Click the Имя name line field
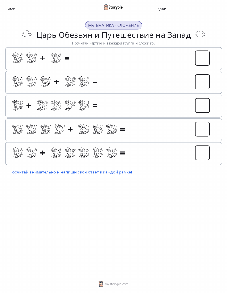Viewport: 227px width, 293px height. click(x=57, y=9)
